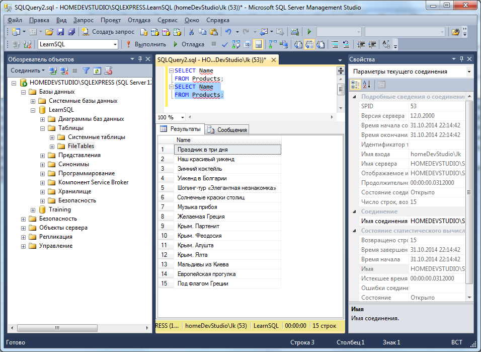Viewport: 481px width, 352px height.
Task: Click the green start arrow in the standard toolbar
Action: pos(309,32)
